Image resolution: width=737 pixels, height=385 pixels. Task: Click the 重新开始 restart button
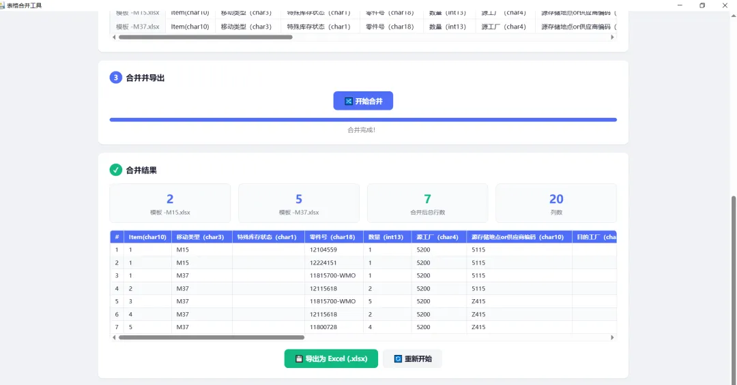click(x=412, y=358)
